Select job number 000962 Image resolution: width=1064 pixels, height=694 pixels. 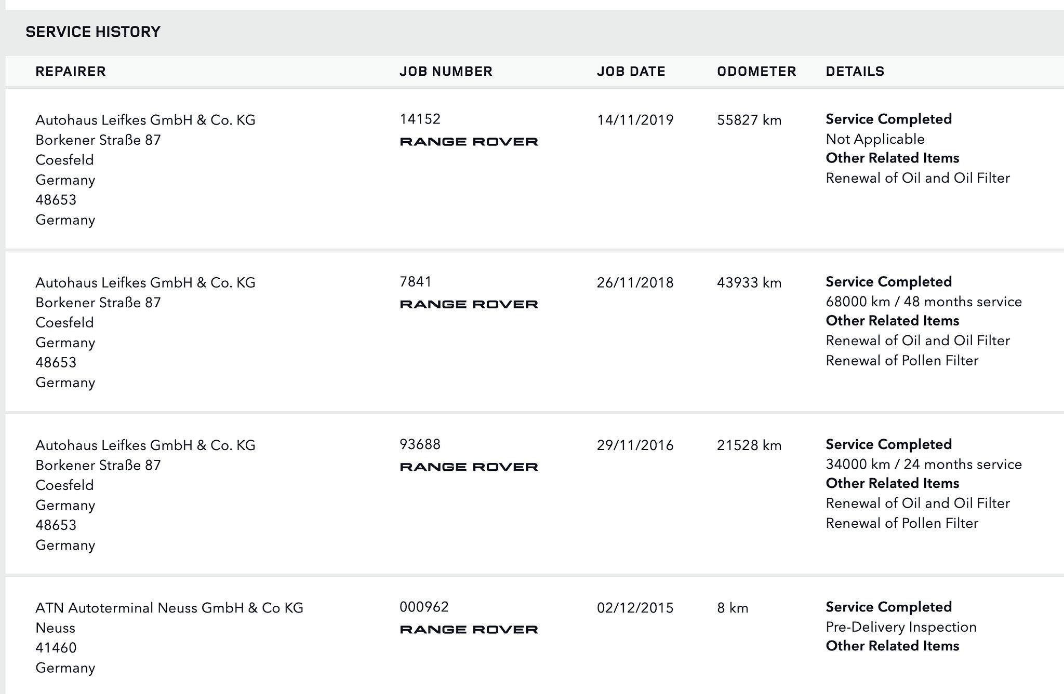coord(424,607)
